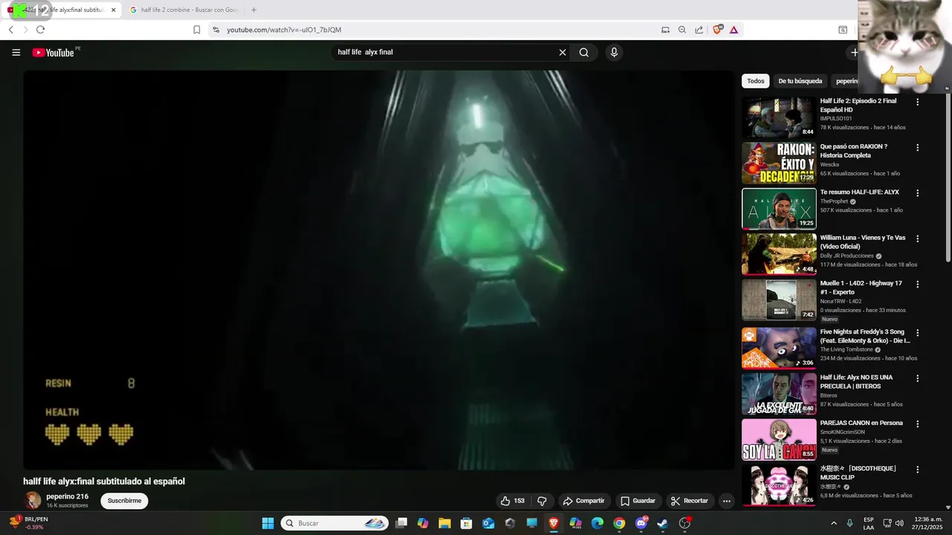Toggle the browser sidebar panel icon
The height and width of the screenshot is (535, 952).
(843, 30)
